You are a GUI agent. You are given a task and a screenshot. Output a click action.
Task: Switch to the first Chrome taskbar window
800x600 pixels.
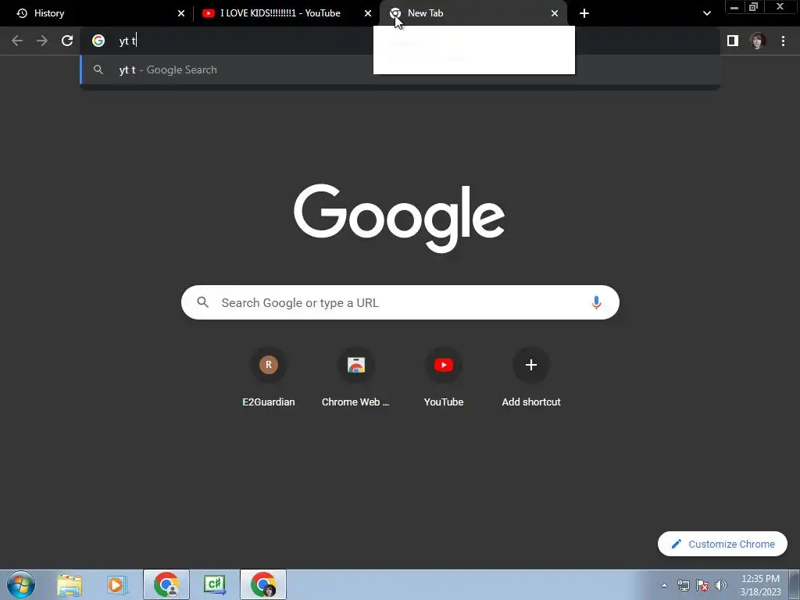click(166, 584)
